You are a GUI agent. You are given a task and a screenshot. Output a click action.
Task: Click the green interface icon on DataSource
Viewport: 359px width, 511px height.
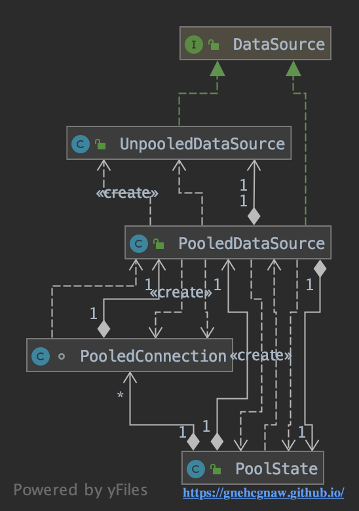[x=194, y=45]
